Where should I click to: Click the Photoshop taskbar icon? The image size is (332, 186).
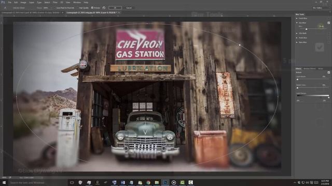click(x=165, y=182)
